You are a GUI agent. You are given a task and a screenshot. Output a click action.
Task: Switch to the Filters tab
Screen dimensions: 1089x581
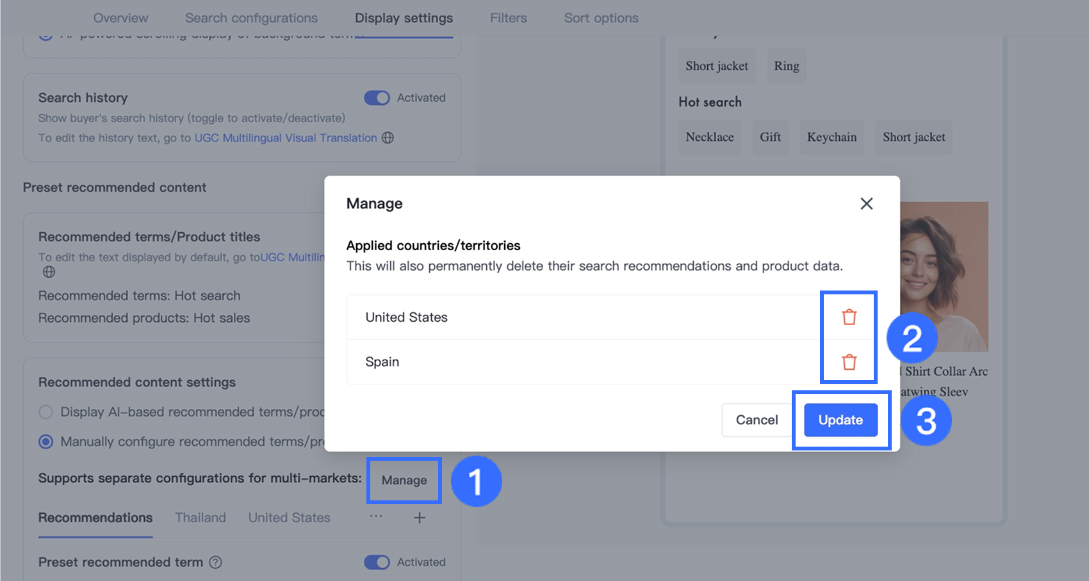pos(508,18)
